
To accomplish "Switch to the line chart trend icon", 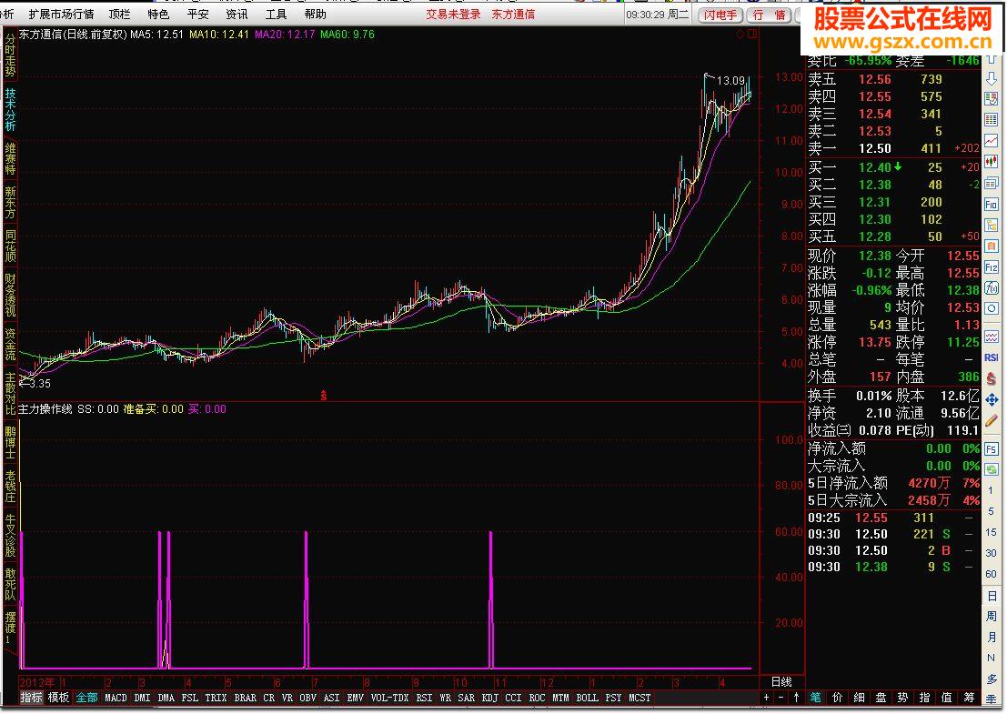I will tap(991, 141).
